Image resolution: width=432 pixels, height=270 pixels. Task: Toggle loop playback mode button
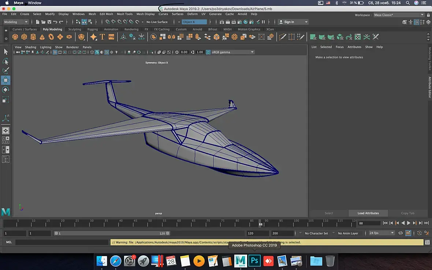[x=401, y=233]
